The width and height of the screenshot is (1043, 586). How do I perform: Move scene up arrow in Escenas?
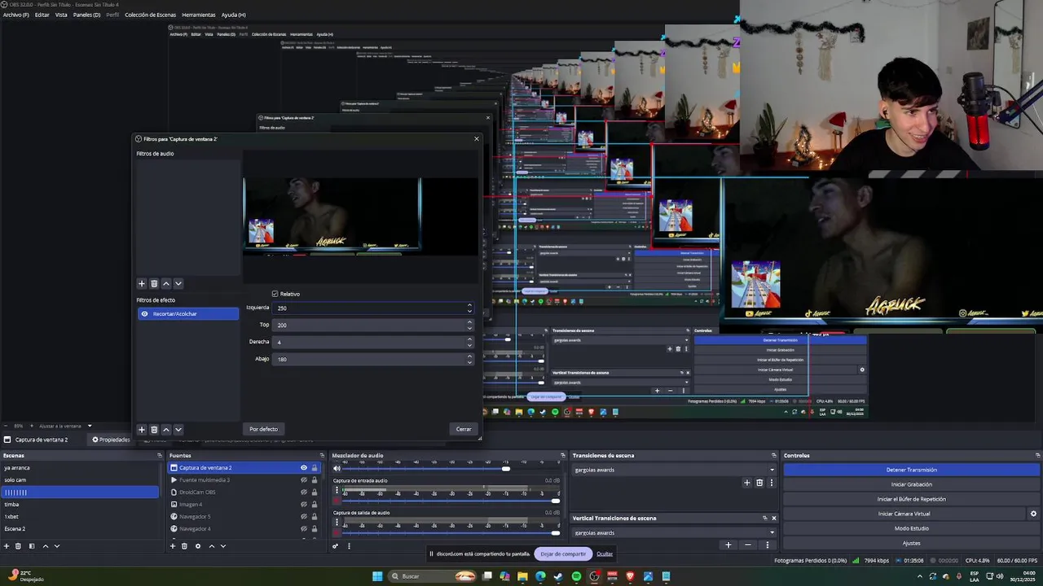click(46, 546)
